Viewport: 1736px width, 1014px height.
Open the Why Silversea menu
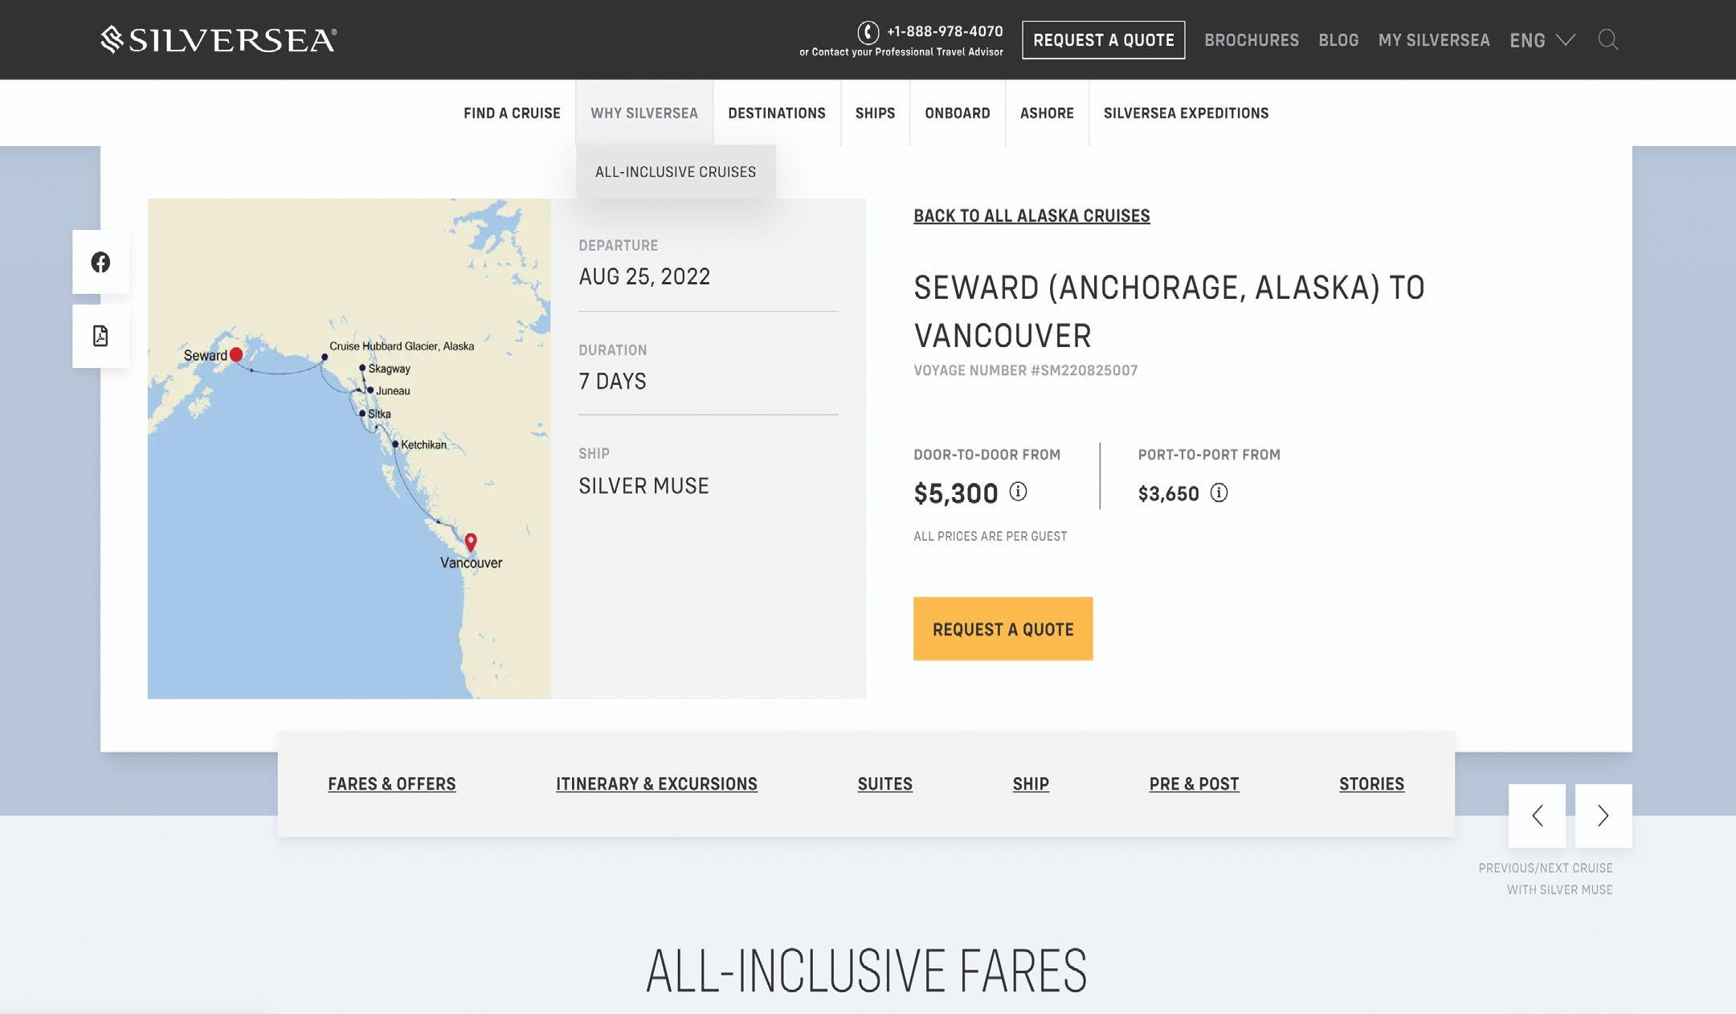[x=644, y=113]
